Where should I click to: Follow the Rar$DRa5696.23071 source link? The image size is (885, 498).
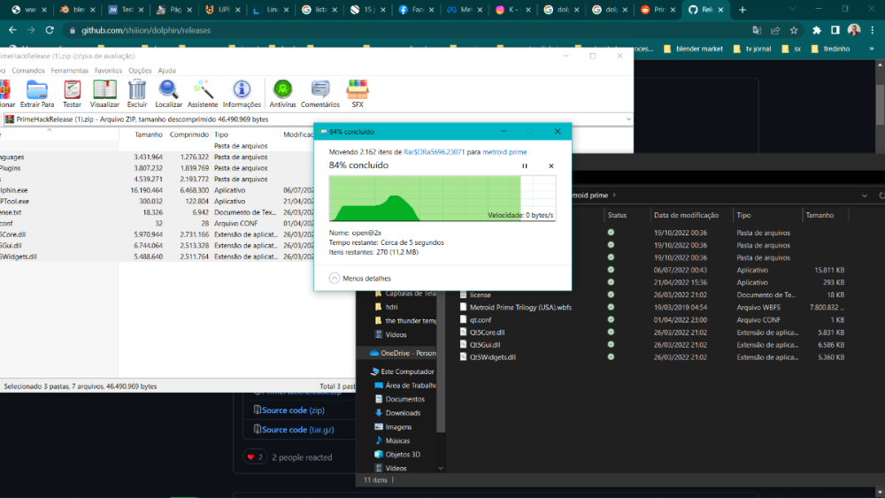pyautogui.click(x=434, y=152)
